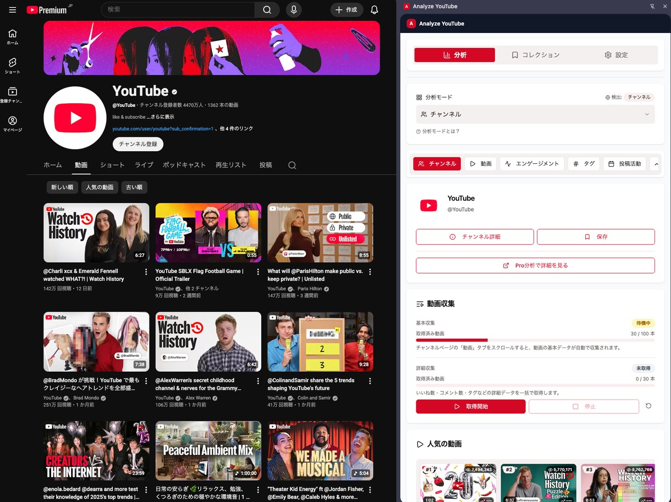The image size is (671, 502).
Task: Click the channel search magnifier icon
Action: click(292, 165)
